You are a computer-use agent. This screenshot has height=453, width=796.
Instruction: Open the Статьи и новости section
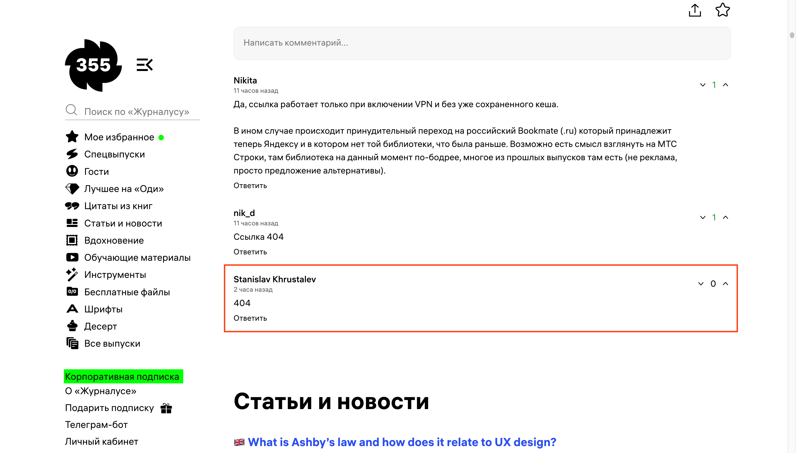point(123,223)
